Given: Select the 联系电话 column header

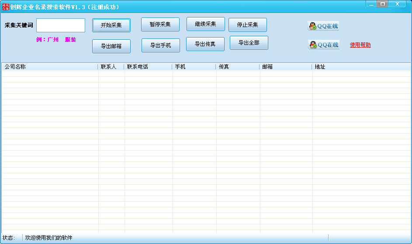Looking at the screenshot, I should point(148,67).
